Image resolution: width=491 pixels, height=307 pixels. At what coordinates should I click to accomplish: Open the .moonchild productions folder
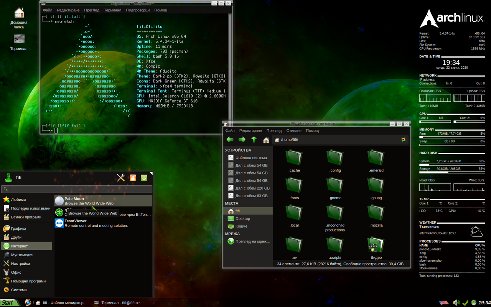pyautogui.click(x=335, y=218)
